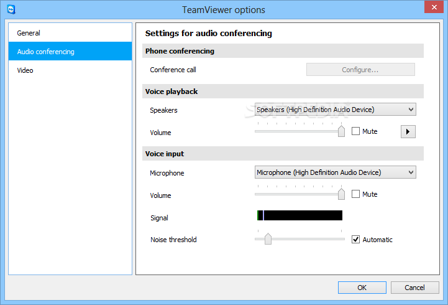This screenshot has width=448, height=305.
Task: Open the General settings category
Action: tap(70, 33)
